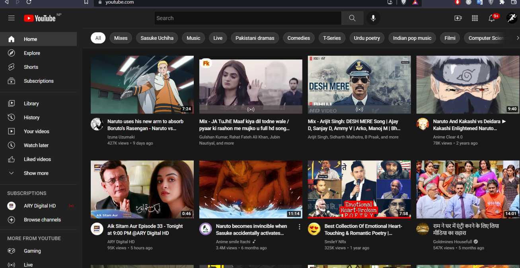Screen dimensions: 520x268
Task: Open the hamburger guide menu
Action: click(11, 18)
